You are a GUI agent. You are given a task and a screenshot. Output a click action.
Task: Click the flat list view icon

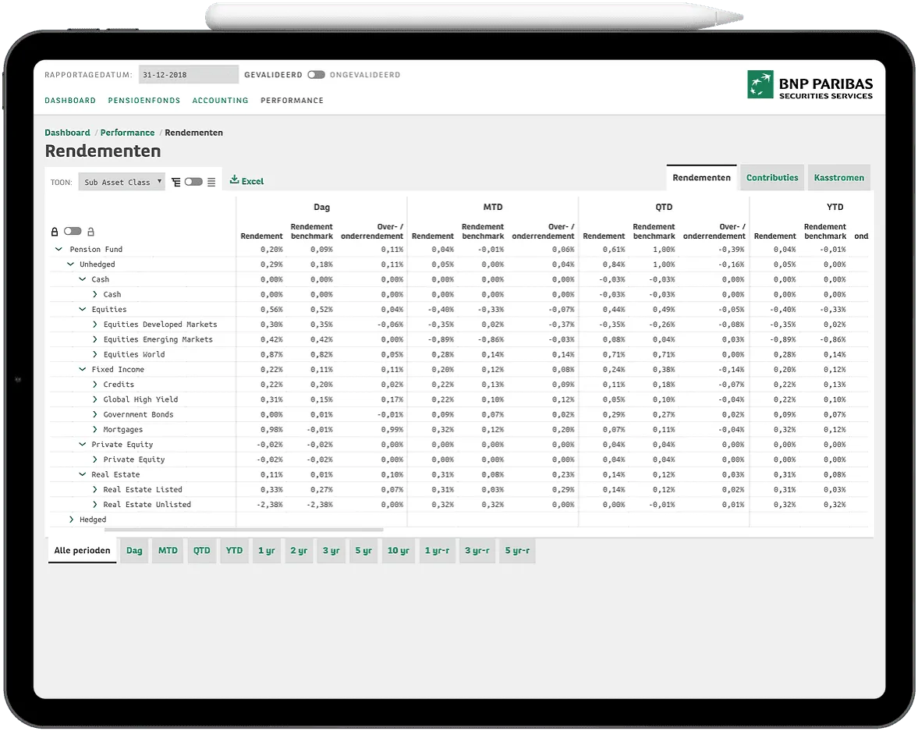[211, 182]
